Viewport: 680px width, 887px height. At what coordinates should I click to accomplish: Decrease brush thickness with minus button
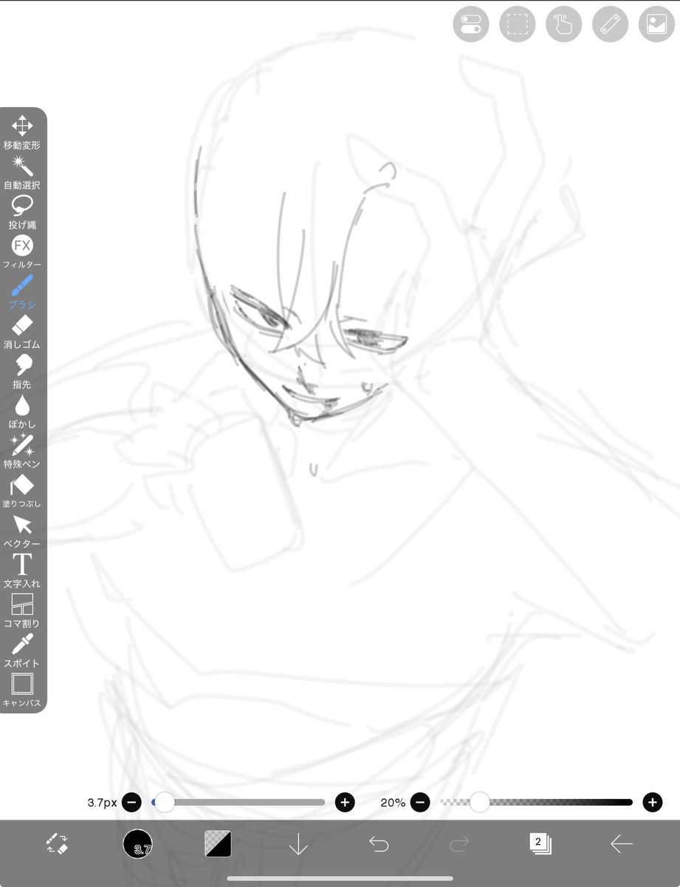click(x=131, y=802)
